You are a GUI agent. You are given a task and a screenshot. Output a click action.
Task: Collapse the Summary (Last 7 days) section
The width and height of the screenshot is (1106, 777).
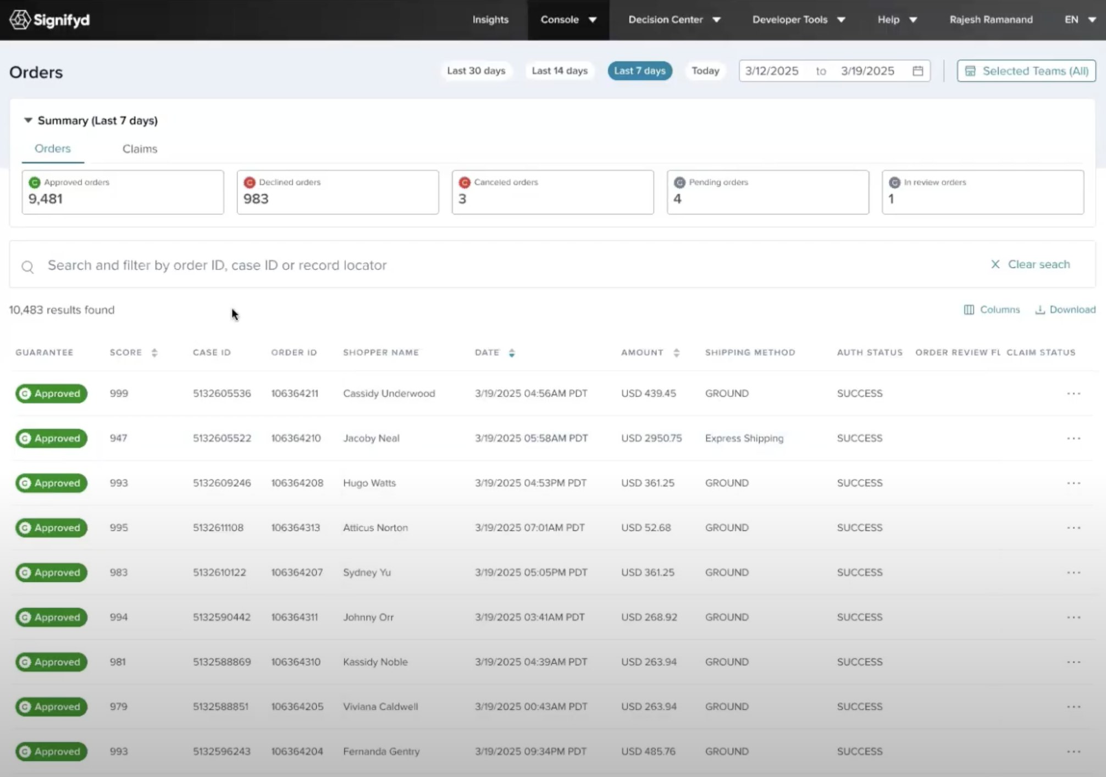tap(28, 120)
